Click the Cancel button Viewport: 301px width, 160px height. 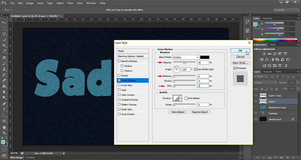[240, 57]
